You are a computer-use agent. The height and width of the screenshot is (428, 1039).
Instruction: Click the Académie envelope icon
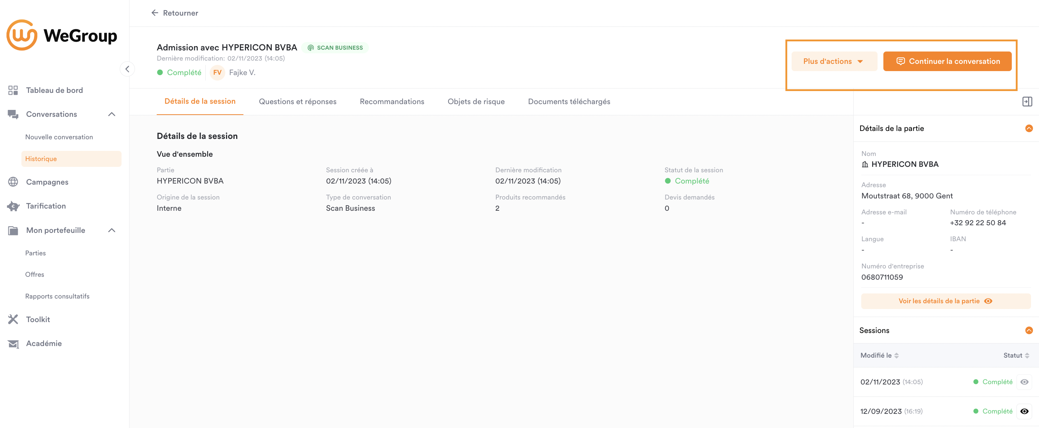(13, 344)
